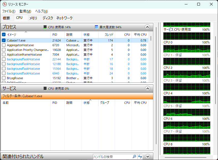Sort services by グループ column header
This screenshot has width=218, height=160.
[107, 103]
